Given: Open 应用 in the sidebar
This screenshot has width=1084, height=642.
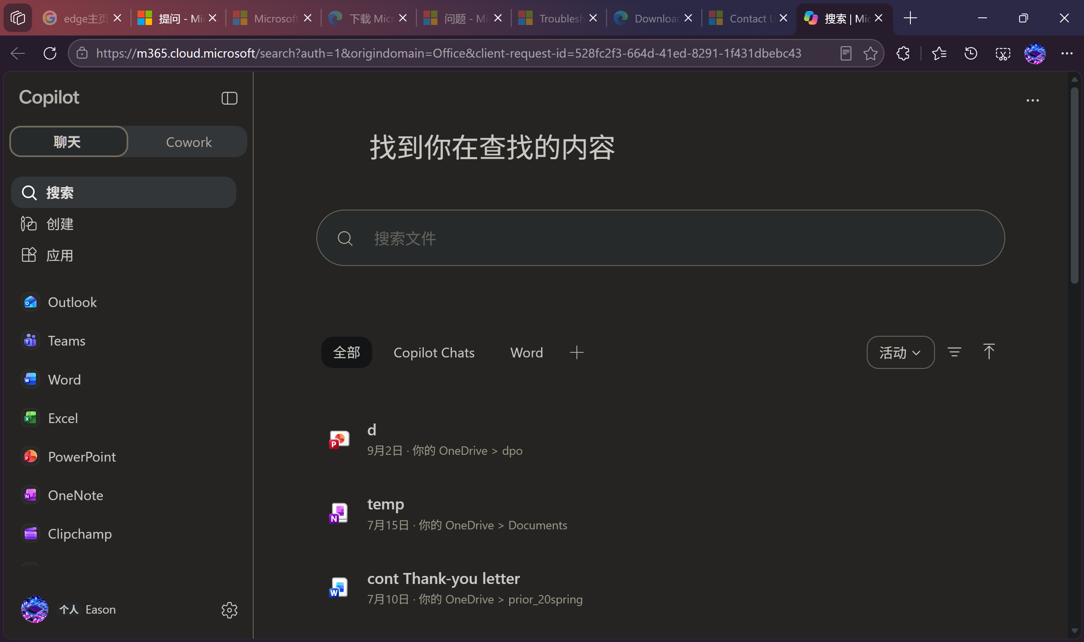Looking at the screenshot, I should pyautogui.click(x=124, y=255).
